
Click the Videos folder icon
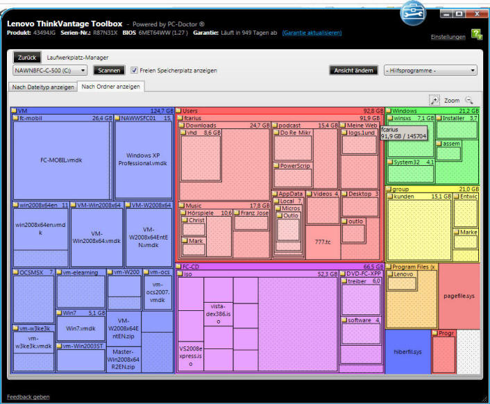coord(309,194)
